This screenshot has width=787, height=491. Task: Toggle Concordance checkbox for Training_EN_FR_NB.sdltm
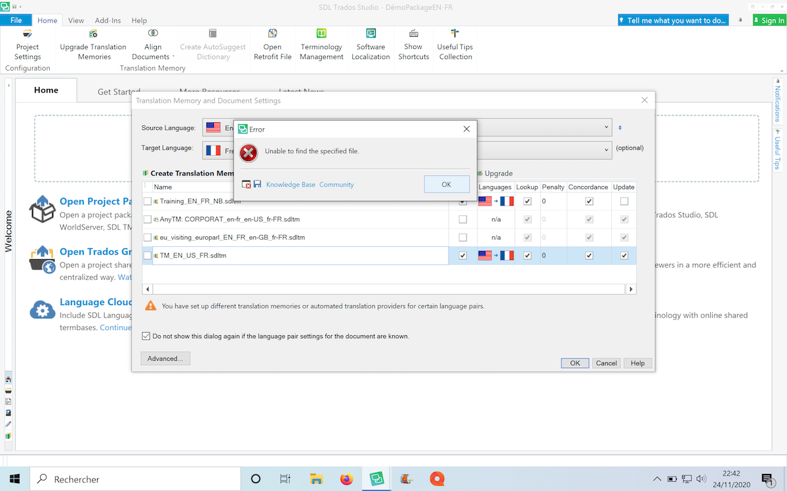[589, 202]
